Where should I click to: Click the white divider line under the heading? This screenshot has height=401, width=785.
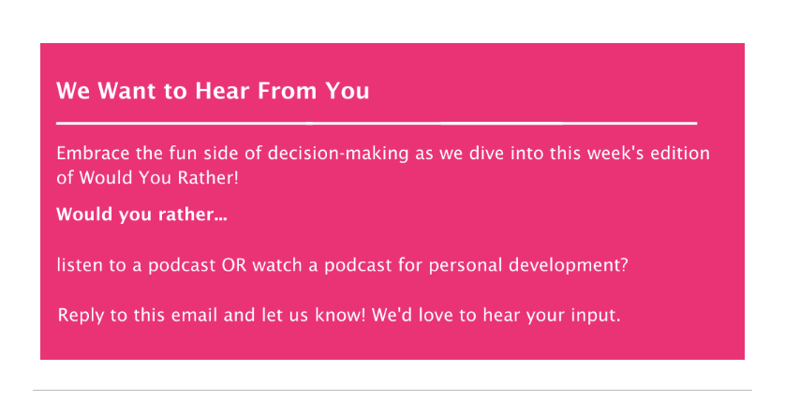[x=377, y=123]
